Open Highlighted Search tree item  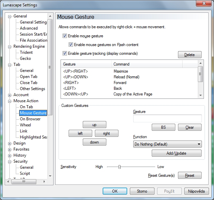coord(33,137)
